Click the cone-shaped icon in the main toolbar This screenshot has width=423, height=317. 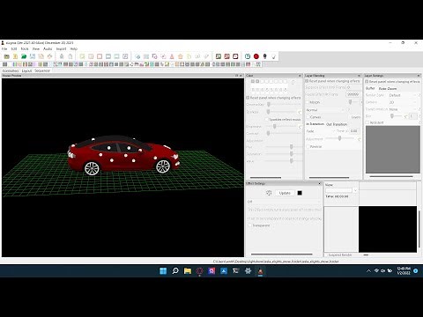pos(172,56)
